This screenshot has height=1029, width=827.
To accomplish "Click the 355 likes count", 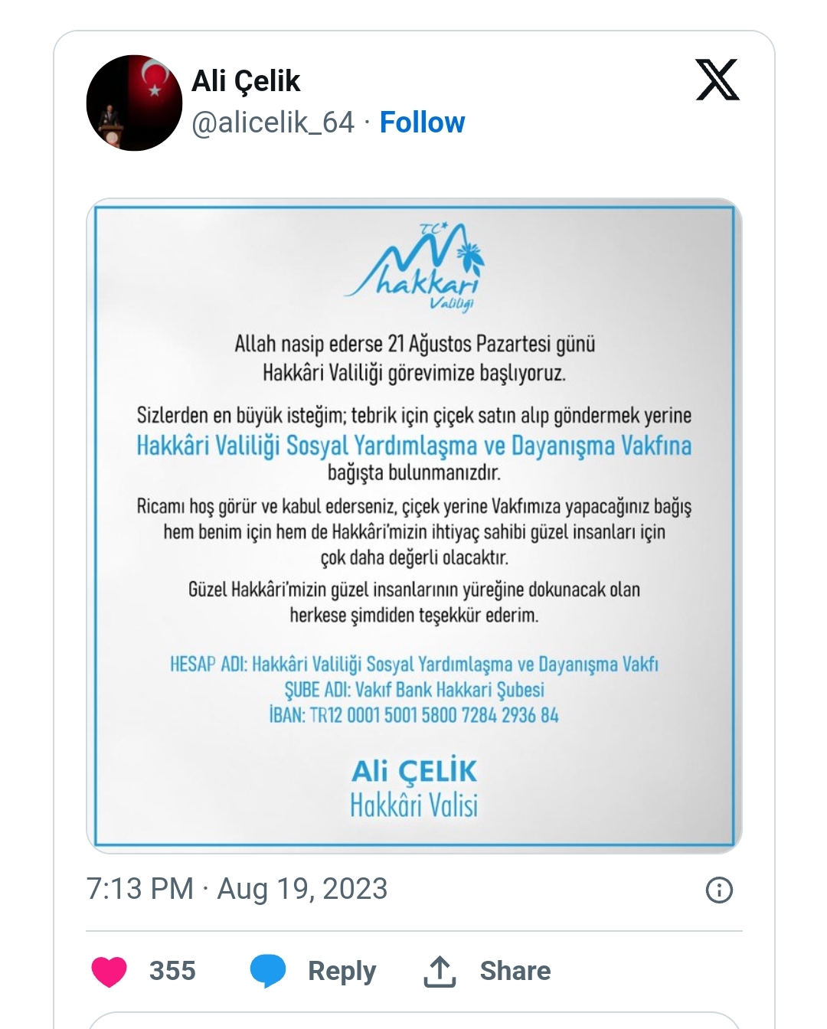I will (172, 971).
